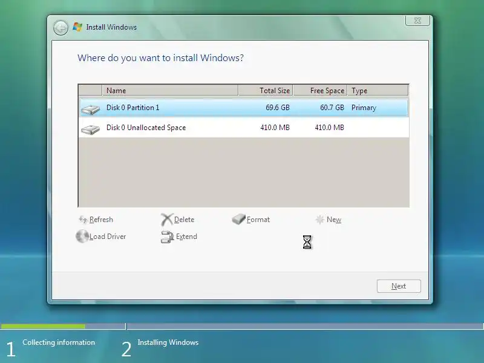Refresh the disk list via Refresh link
The height and width of the screenshot is (363, 484).
click(101, 220)
